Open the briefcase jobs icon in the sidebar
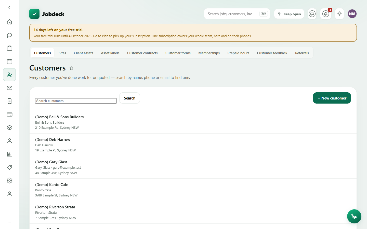The image size is (367, 229). tap(9, 48)
